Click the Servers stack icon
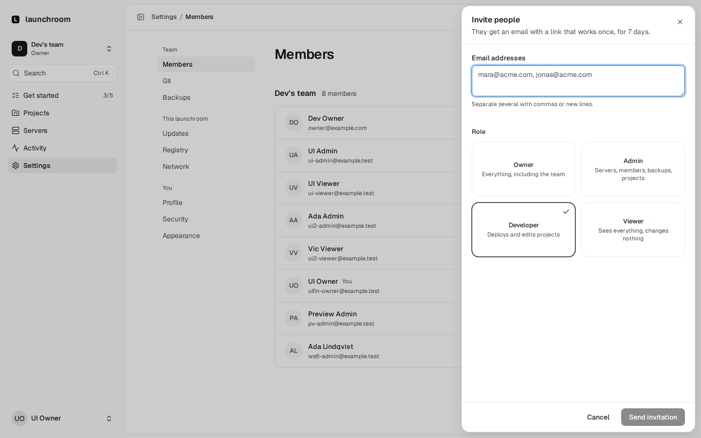This screenshot has width=701, height=438. click(16, 130)
